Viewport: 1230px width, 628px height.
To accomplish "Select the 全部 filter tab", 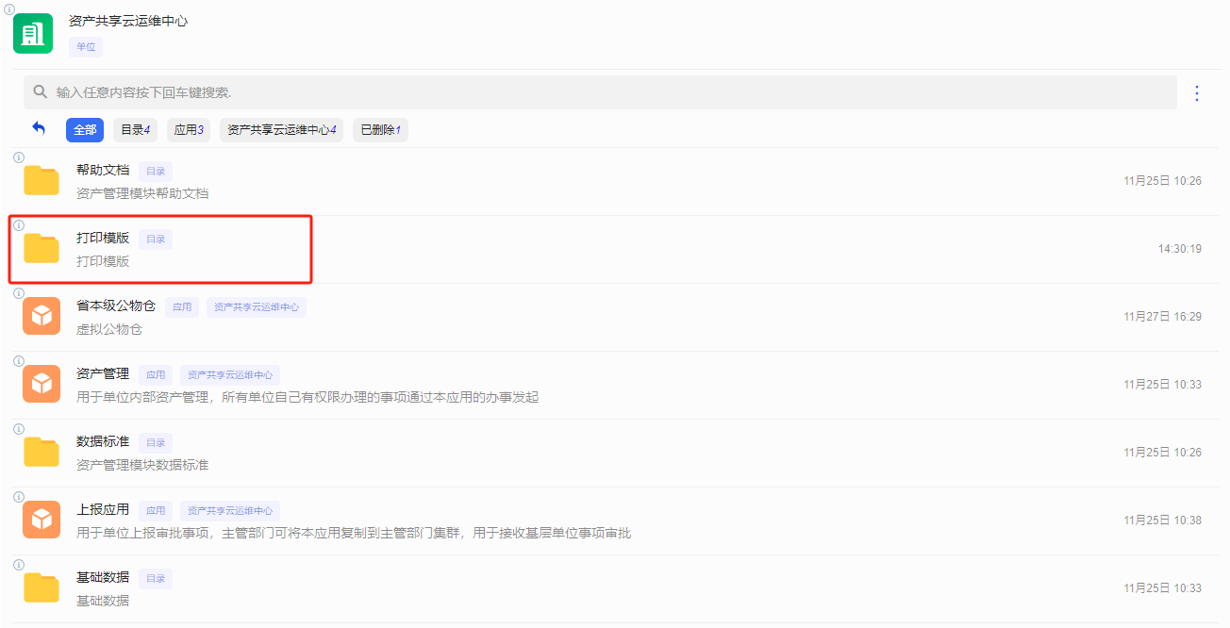I will point(85,130).
